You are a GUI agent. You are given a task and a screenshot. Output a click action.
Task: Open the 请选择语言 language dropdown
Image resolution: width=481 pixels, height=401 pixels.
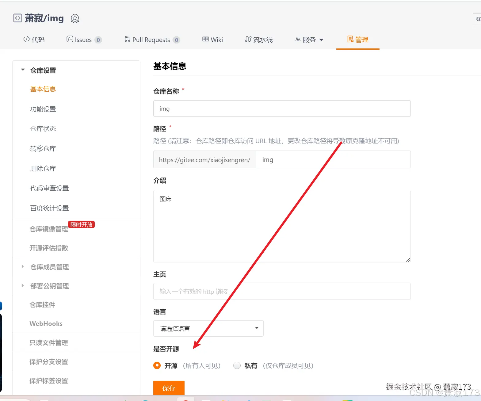tap(208, 329)
